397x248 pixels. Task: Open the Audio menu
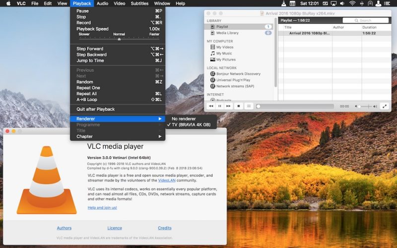point(102,3)
